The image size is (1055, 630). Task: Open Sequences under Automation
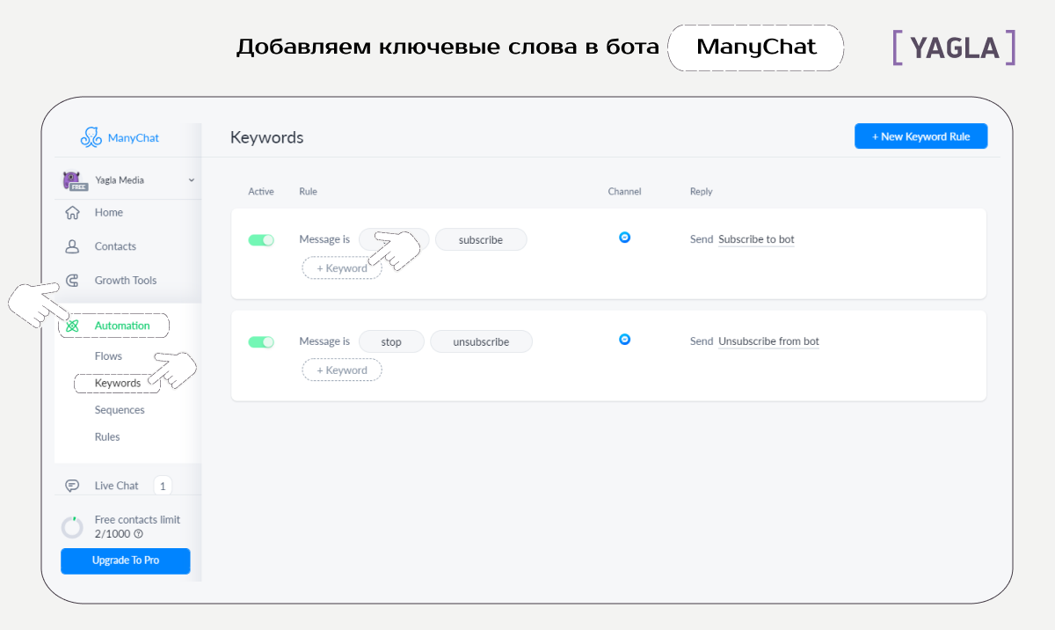tap(120, 410)
